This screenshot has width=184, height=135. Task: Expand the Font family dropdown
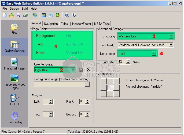click(x=171, y=45)
